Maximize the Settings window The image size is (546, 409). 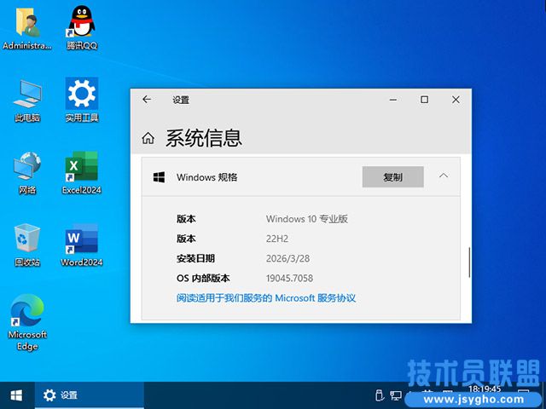(424, 100)
